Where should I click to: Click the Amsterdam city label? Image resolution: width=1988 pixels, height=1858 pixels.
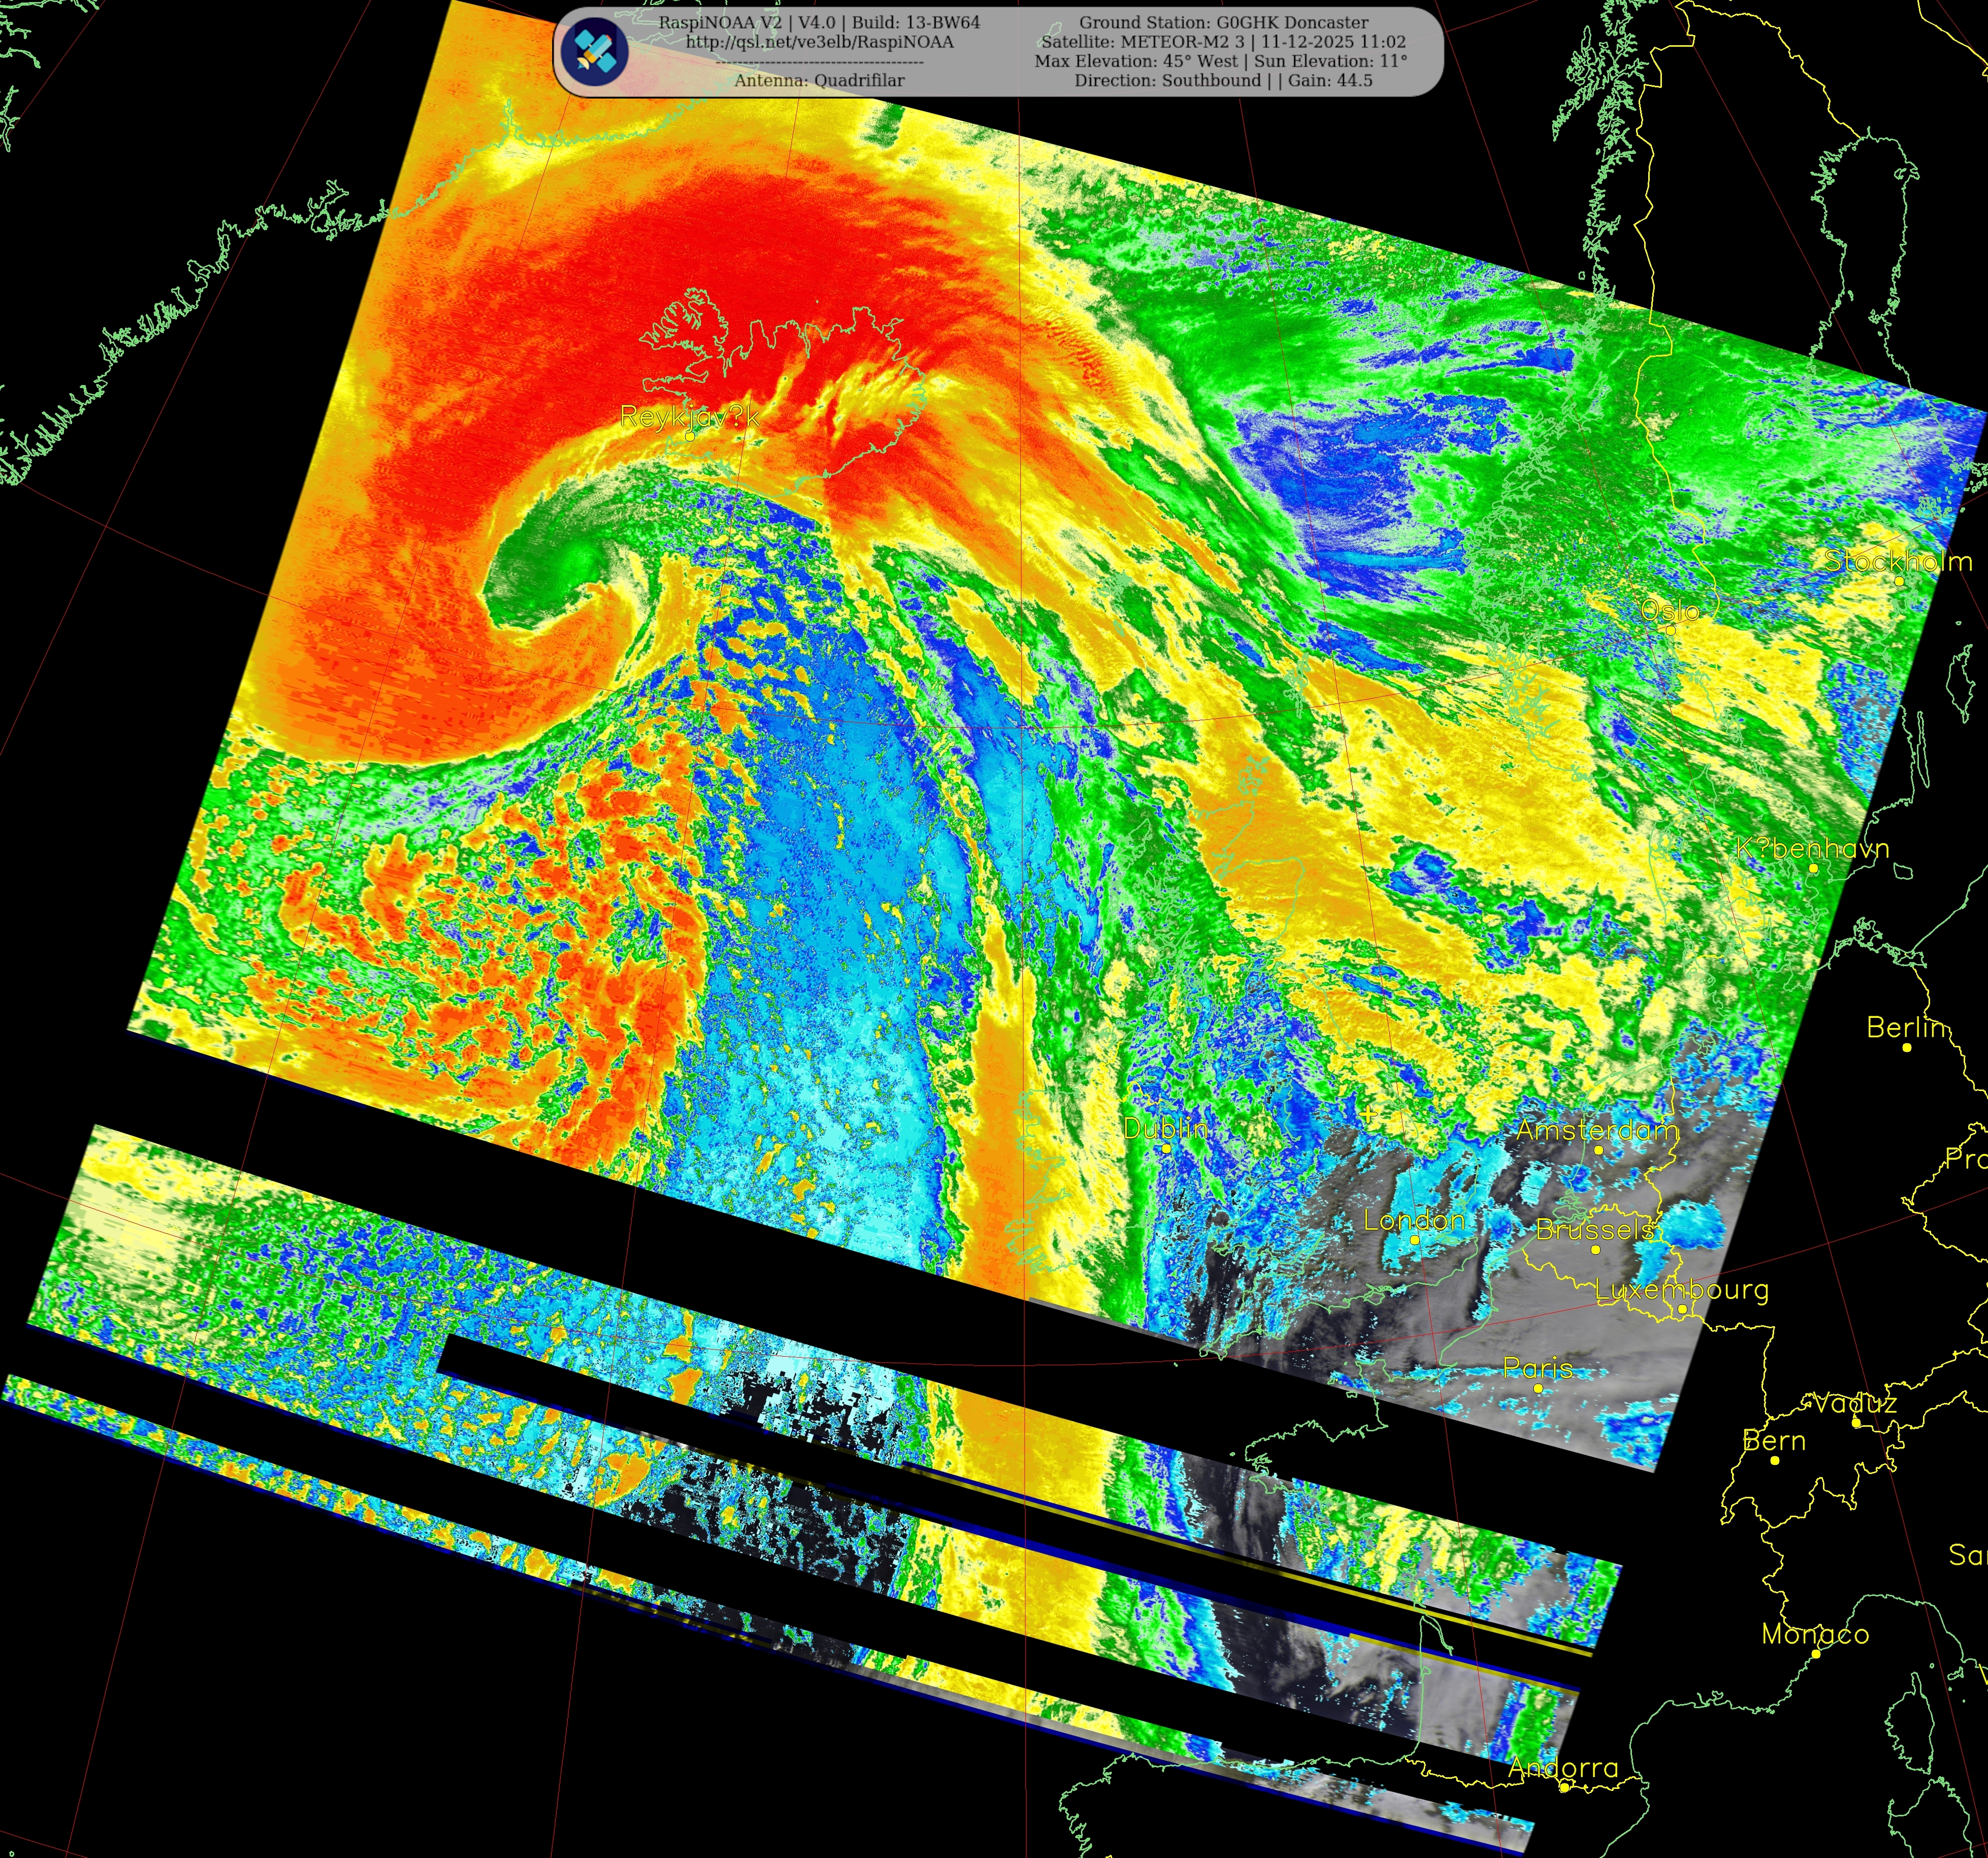pos(1597,1130)
